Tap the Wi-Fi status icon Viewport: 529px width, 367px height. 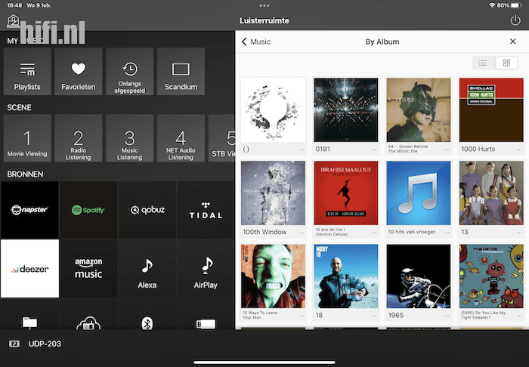tap(492, 5)
